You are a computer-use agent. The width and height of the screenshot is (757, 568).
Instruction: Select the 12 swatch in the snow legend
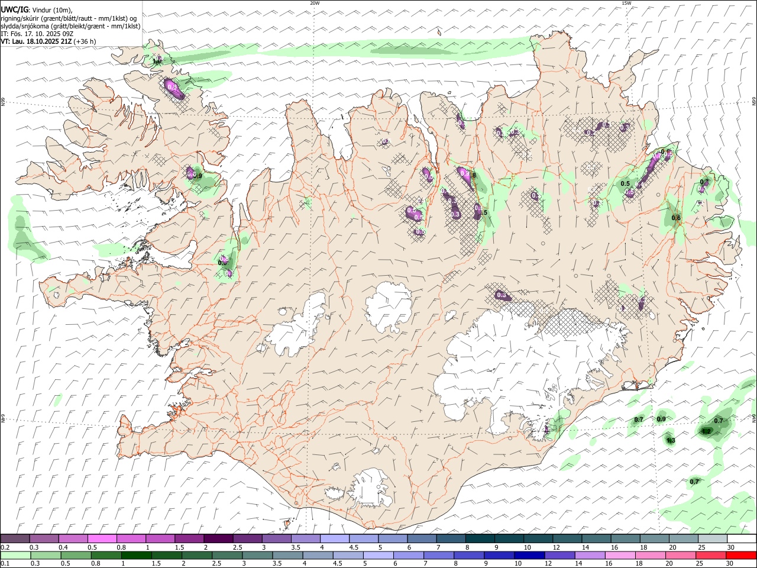coord(567,539)
